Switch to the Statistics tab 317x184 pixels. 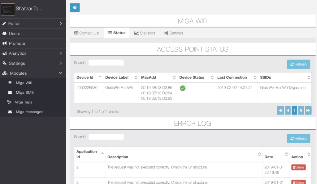(x=145, y=33)
